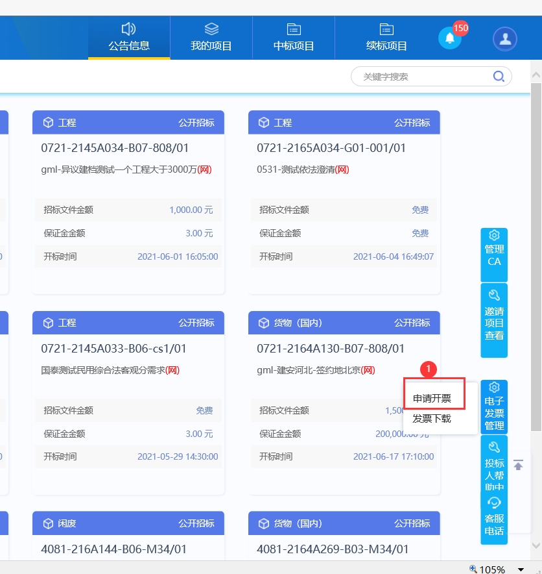Image resolution: width=542 pixels, height=574 pixels.
Task: Open the notification bell with 150 badge
Action: tap(449, 38)
